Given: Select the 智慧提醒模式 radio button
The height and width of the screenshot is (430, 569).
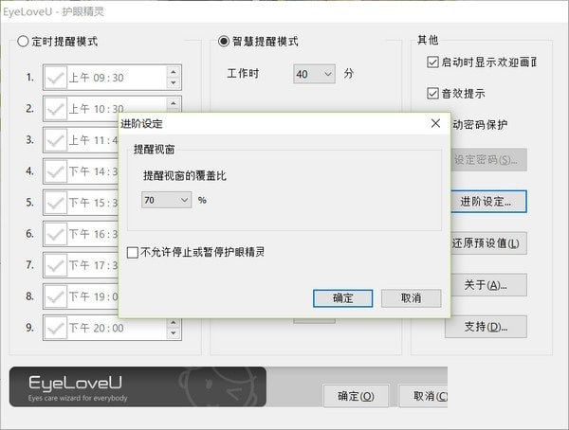Looking at the screenshot, I should [x=224, y=42].
